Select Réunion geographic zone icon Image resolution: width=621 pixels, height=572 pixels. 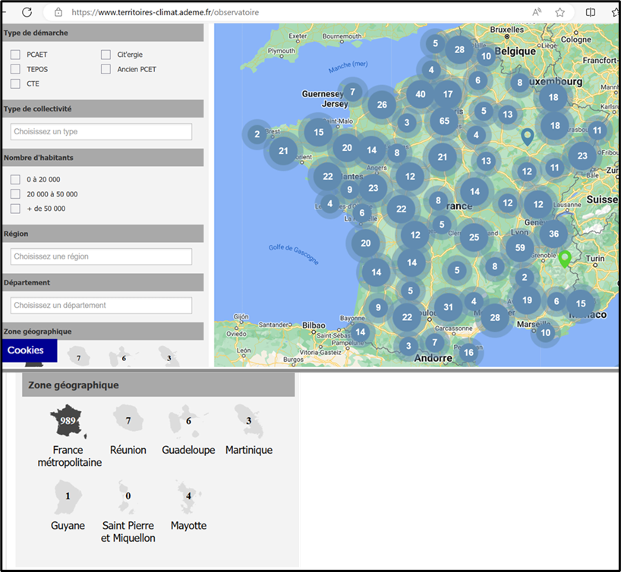(128, 419)
